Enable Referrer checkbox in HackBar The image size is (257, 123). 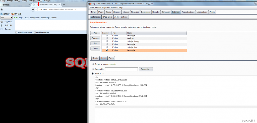pyautogui.click(x=35, y=33)
